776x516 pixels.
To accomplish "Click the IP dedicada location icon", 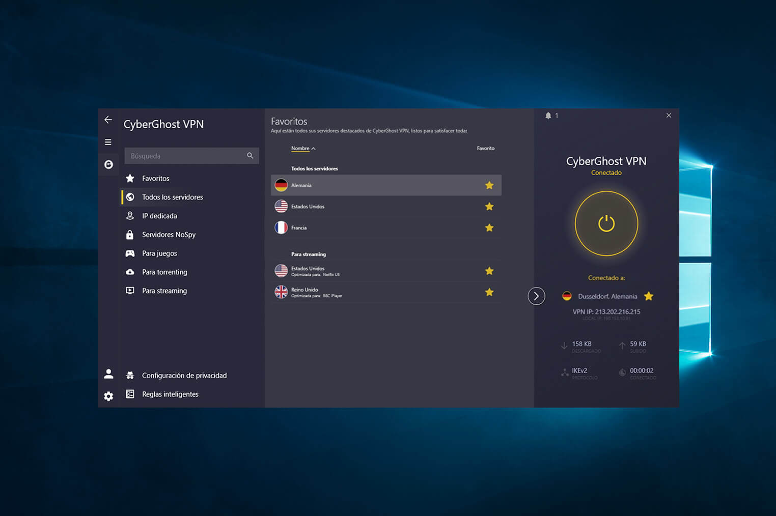I will (130, 216).
